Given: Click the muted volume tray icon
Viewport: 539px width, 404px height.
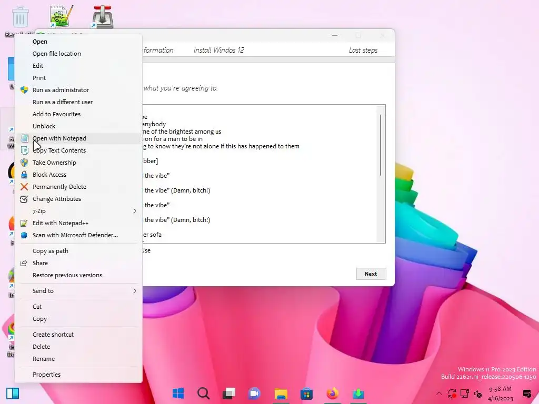Looking at the screenshot, I should [x=478, y=393].
